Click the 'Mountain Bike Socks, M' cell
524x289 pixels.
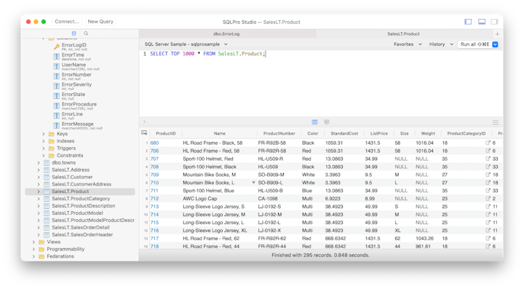click(x=209, y=175)
